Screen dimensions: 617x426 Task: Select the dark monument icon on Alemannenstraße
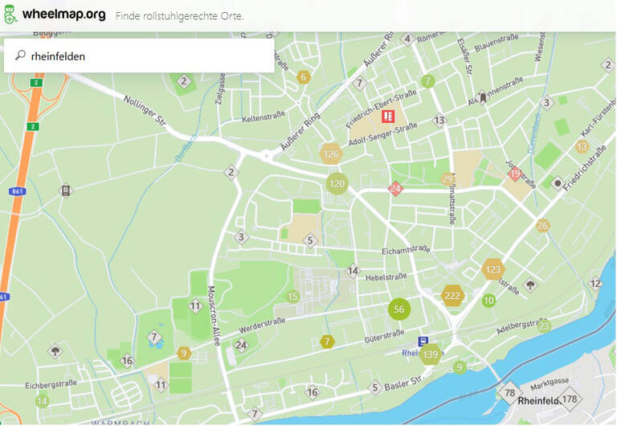[483, 97]
